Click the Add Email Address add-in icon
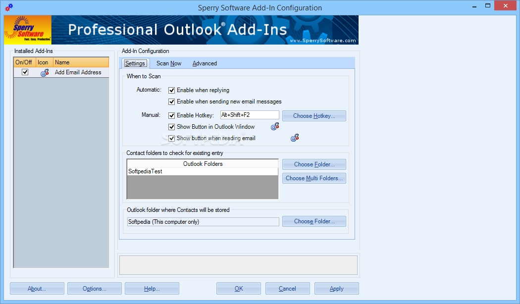 (45, 72)
